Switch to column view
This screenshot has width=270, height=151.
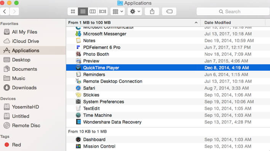pyautogui.click(x=93, y=11)
